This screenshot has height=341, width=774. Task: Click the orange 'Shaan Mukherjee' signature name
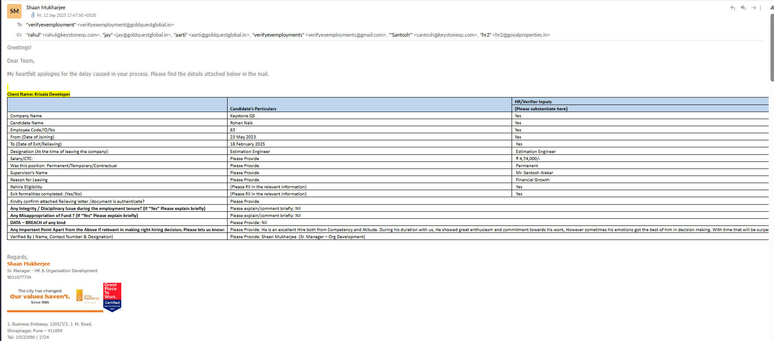29,264
